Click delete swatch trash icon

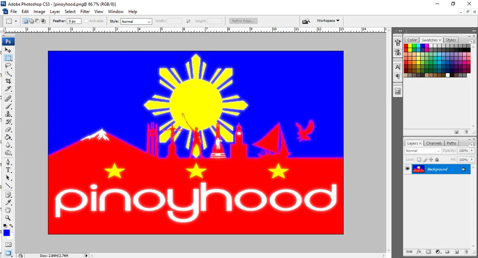[466, 132]
